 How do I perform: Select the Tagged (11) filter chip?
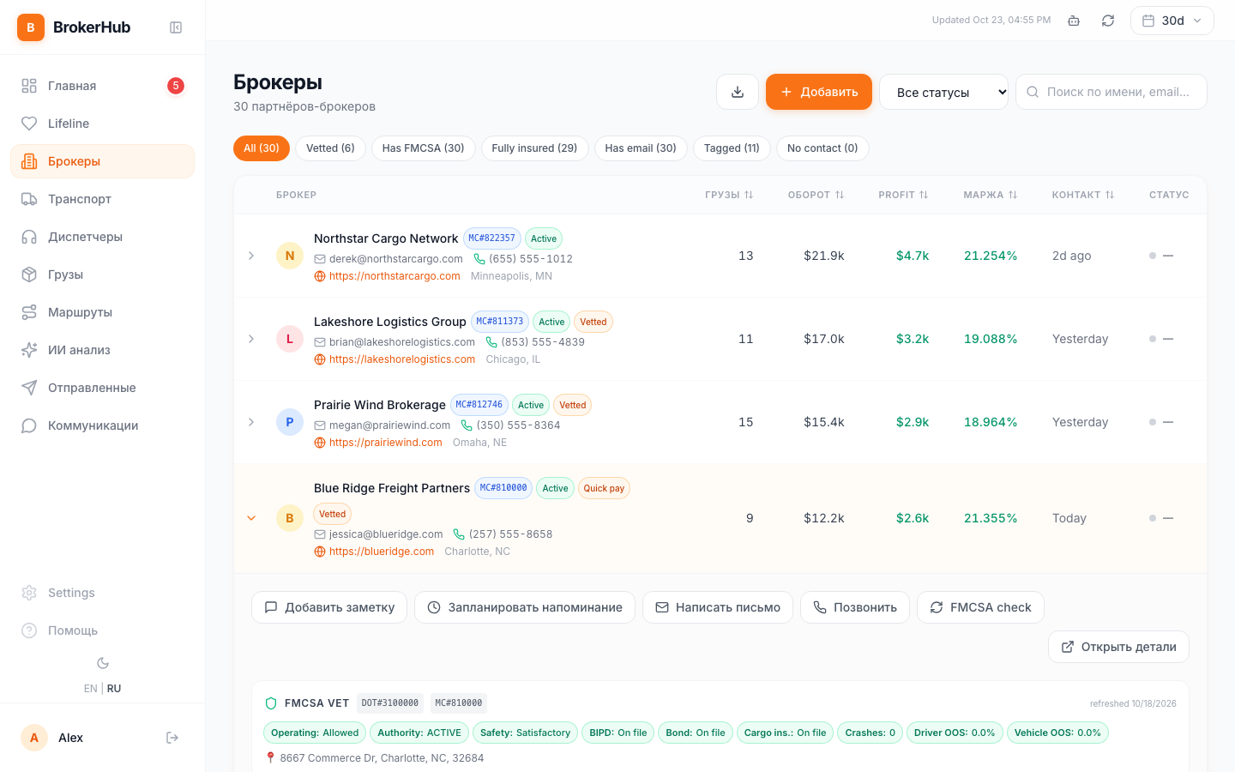pos(732,148)
